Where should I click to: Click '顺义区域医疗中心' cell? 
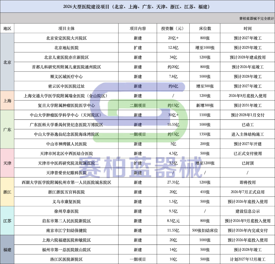pos(66,77)
